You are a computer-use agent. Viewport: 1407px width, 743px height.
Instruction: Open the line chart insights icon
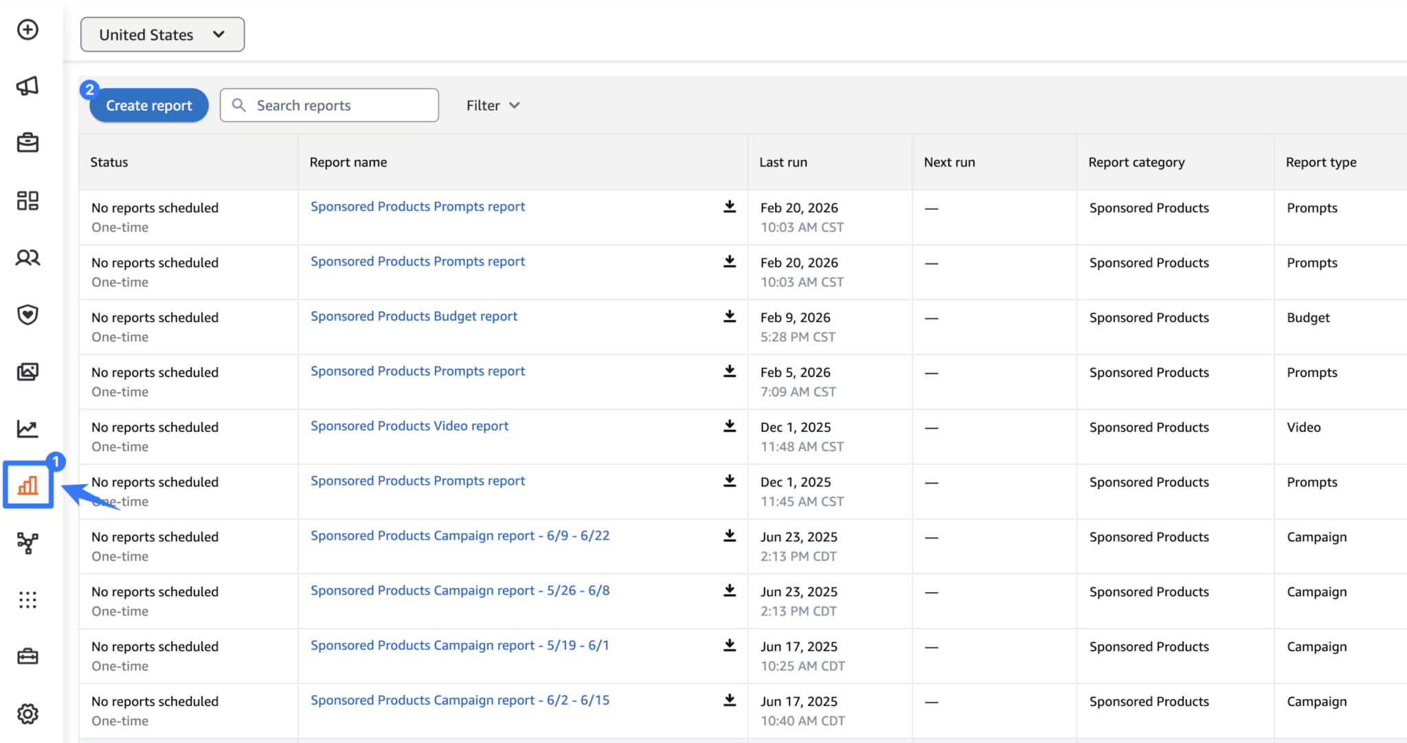27,429
